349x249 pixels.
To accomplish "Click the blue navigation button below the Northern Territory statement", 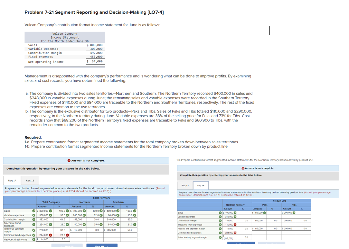I will point(241,244).
